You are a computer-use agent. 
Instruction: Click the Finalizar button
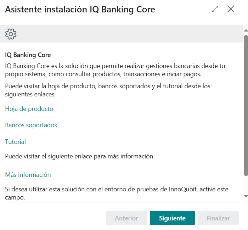[218, 218]
